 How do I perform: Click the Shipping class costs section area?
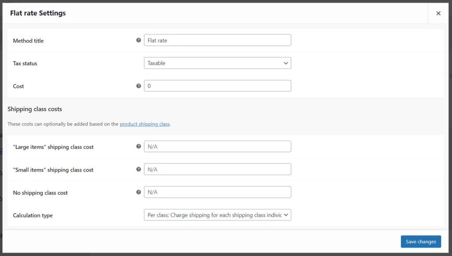(35, 109)
